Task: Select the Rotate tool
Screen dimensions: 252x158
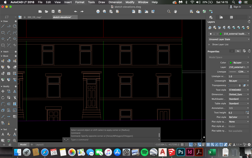Action: (3, 98)
